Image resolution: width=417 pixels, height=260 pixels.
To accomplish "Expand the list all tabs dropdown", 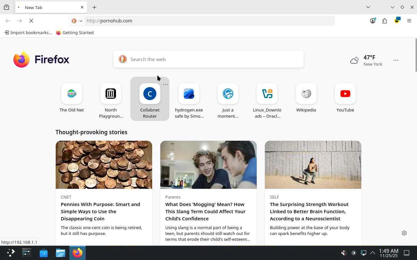I will tap(368, 7).
